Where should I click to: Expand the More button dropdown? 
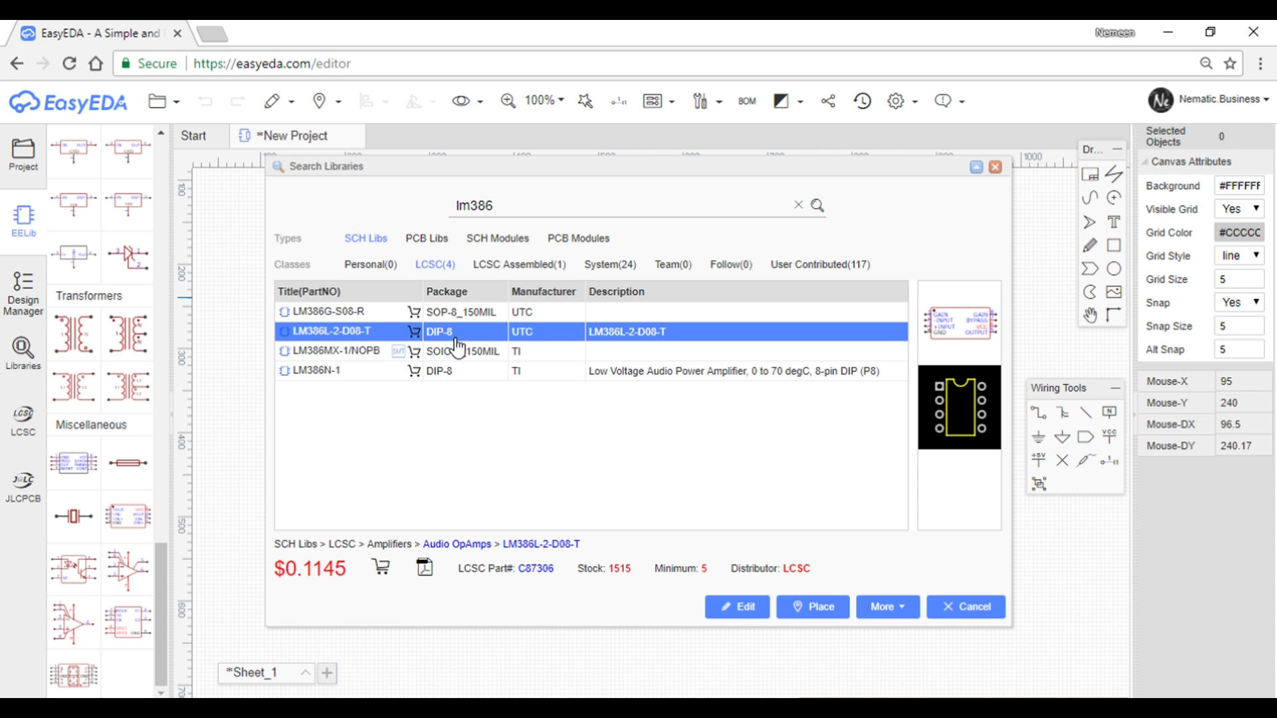888,606
